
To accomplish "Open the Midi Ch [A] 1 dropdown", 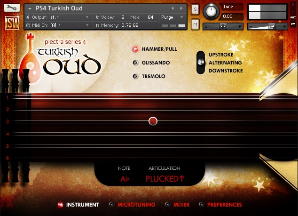I will [x=58, y=25].
